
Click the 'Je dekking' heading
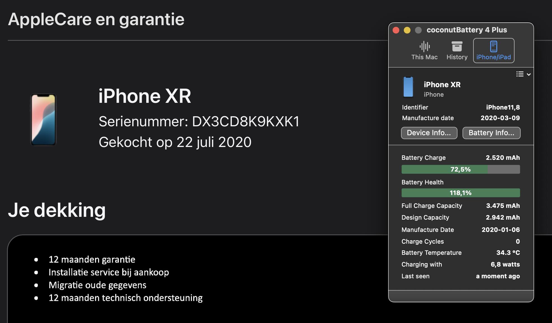point(57,210)
